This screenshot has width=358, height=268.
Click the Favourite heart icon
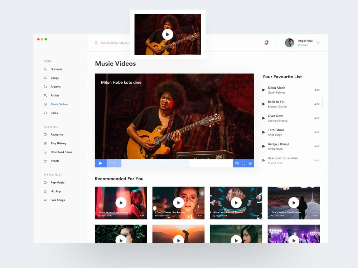45,135
